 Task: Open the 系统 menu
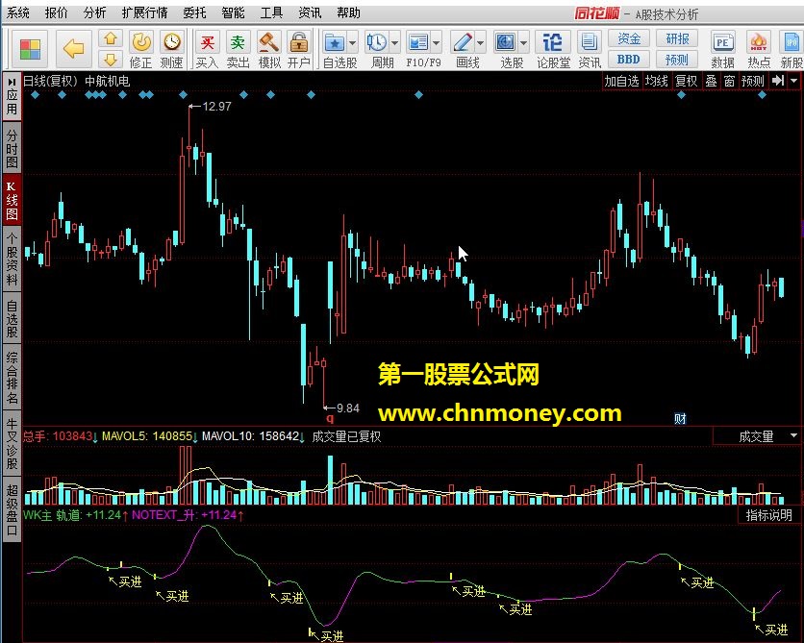click(18, 12)
